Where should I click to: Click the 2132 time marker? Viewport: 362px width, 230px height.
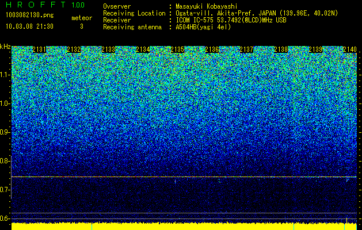pos(74,49)
